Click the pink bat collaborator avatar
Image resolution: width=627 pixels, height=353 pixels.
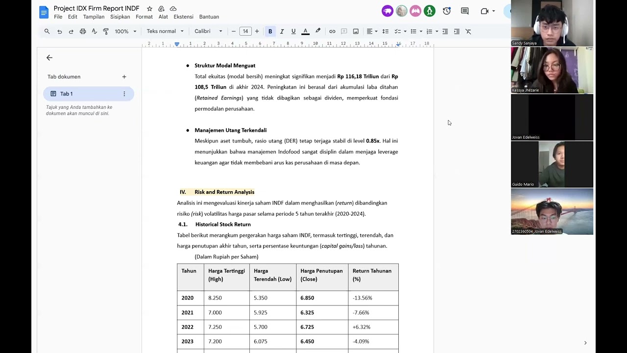pyautogui.click(x=415, y=11)
